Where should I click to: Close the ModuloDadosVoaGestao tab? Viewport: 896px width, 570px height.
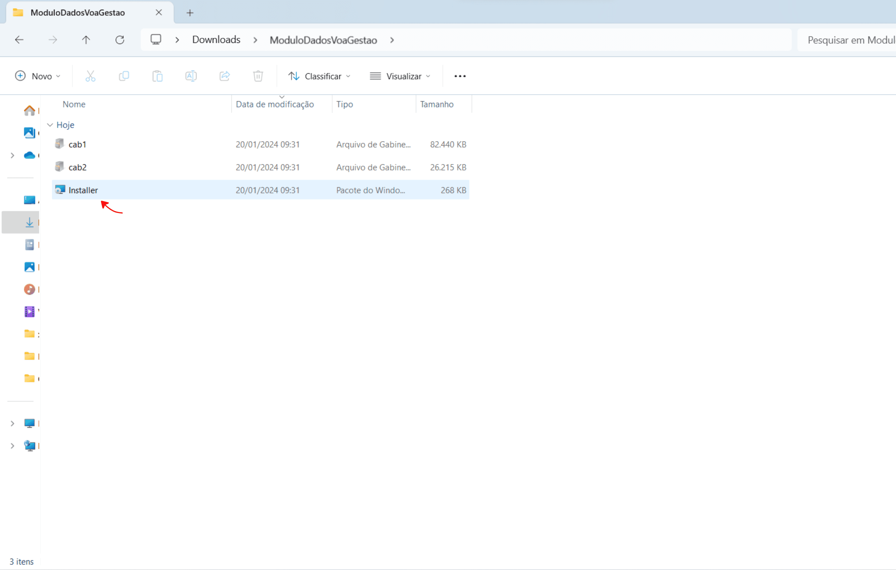tap(159, 13)
